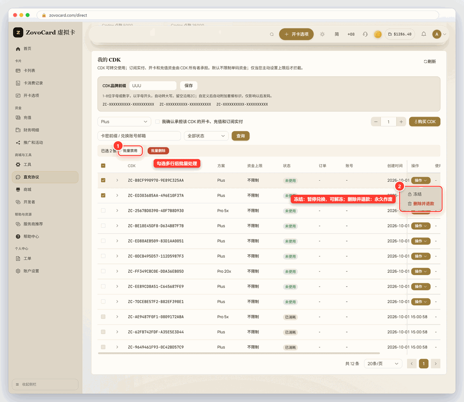464x402 pixels.
Task: Click the CDK品牌前缀 input field
Action: click(x=153, y=85)
